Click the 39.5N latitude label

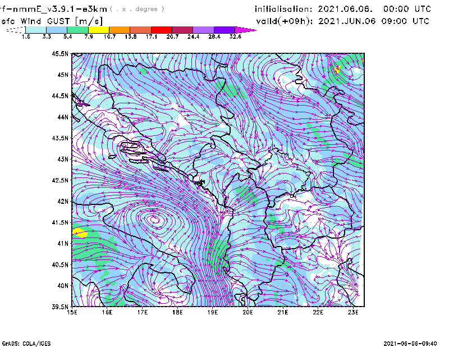pyautogui.click(x=60, y=307)
